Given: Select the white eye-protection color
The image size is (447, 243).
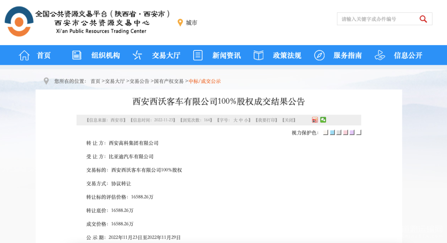Looking at the screenshot, I should click(359, 133).
